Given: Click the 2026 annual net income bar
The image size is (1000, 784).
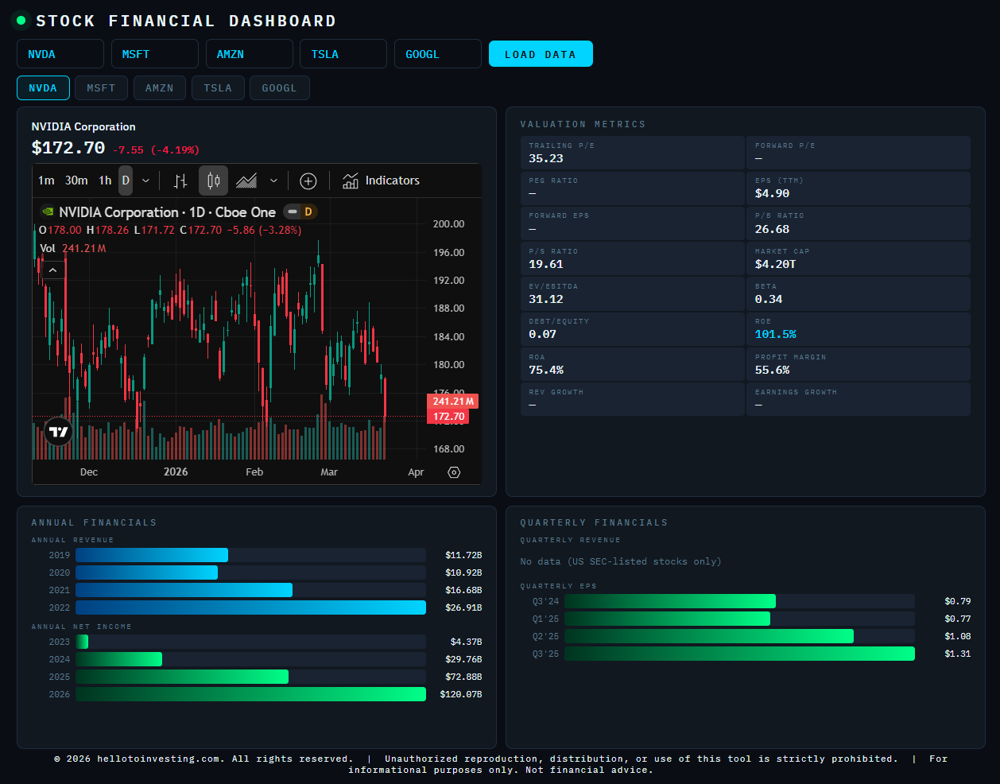Looking at the screenshot, I should 250,694.
